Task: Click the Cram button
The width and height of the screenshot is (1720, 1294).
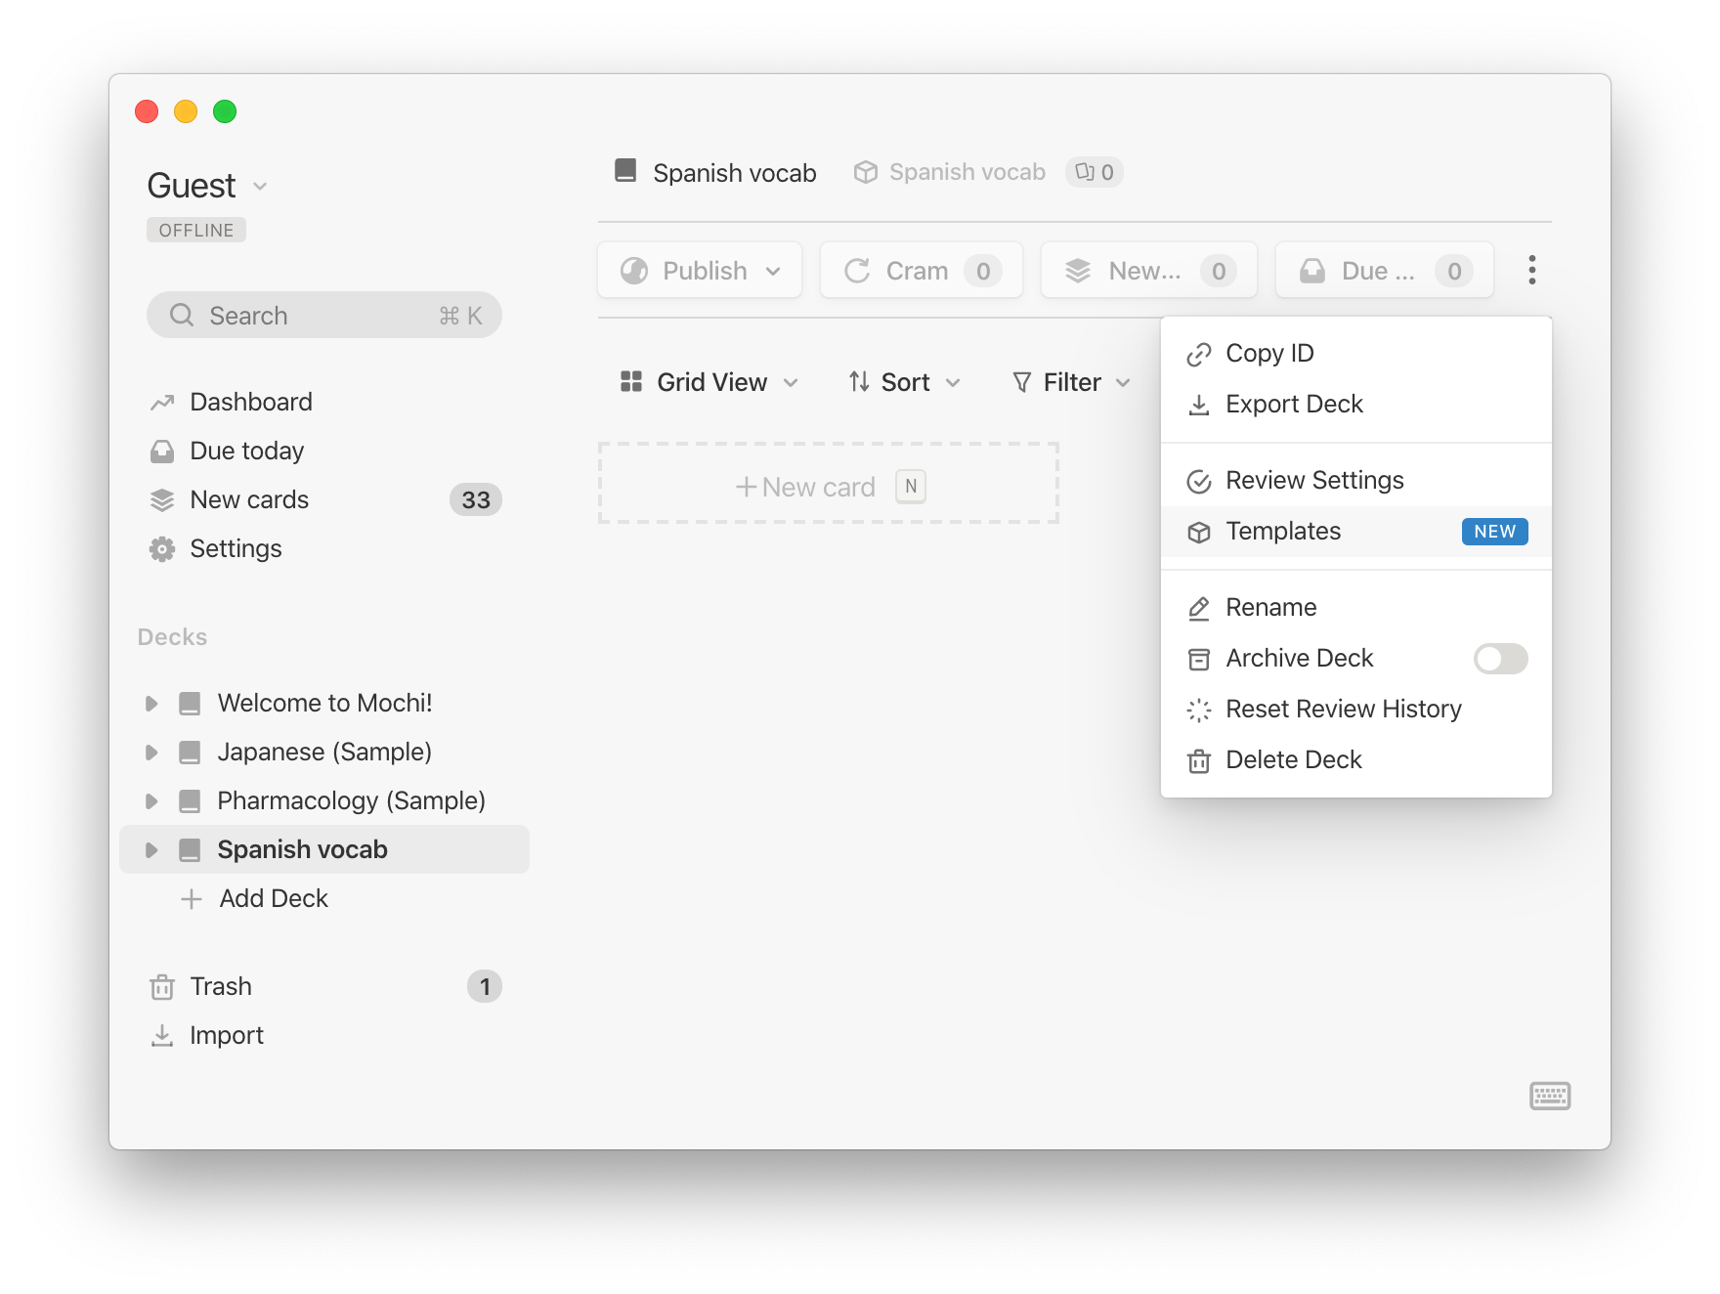Action: (922, 271)
